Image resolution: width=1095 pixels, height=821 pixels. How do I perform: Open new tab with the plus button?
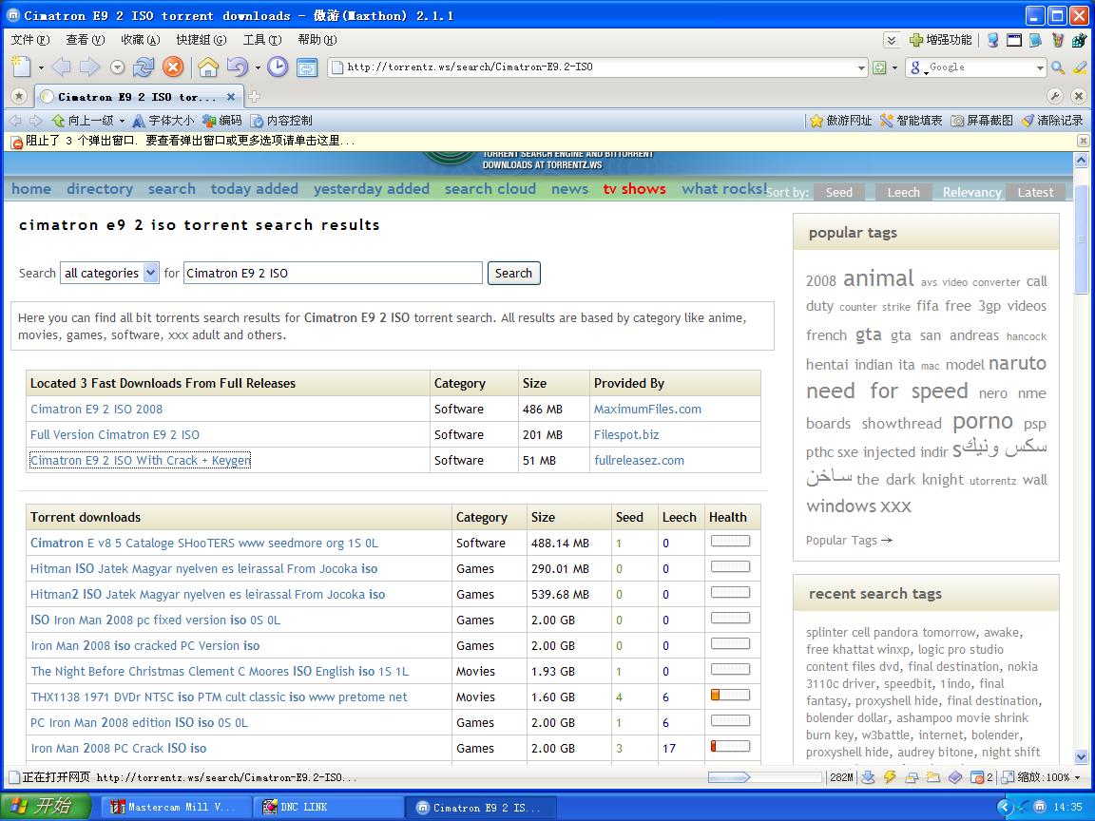254,96
